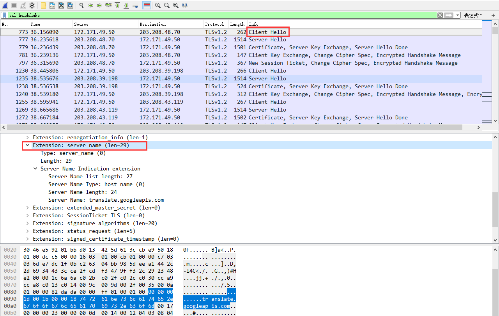Viewport: 499px width, 316px height.
Task: Select 'Server Name length: 24' field
Action: click(x=83, y=192)
